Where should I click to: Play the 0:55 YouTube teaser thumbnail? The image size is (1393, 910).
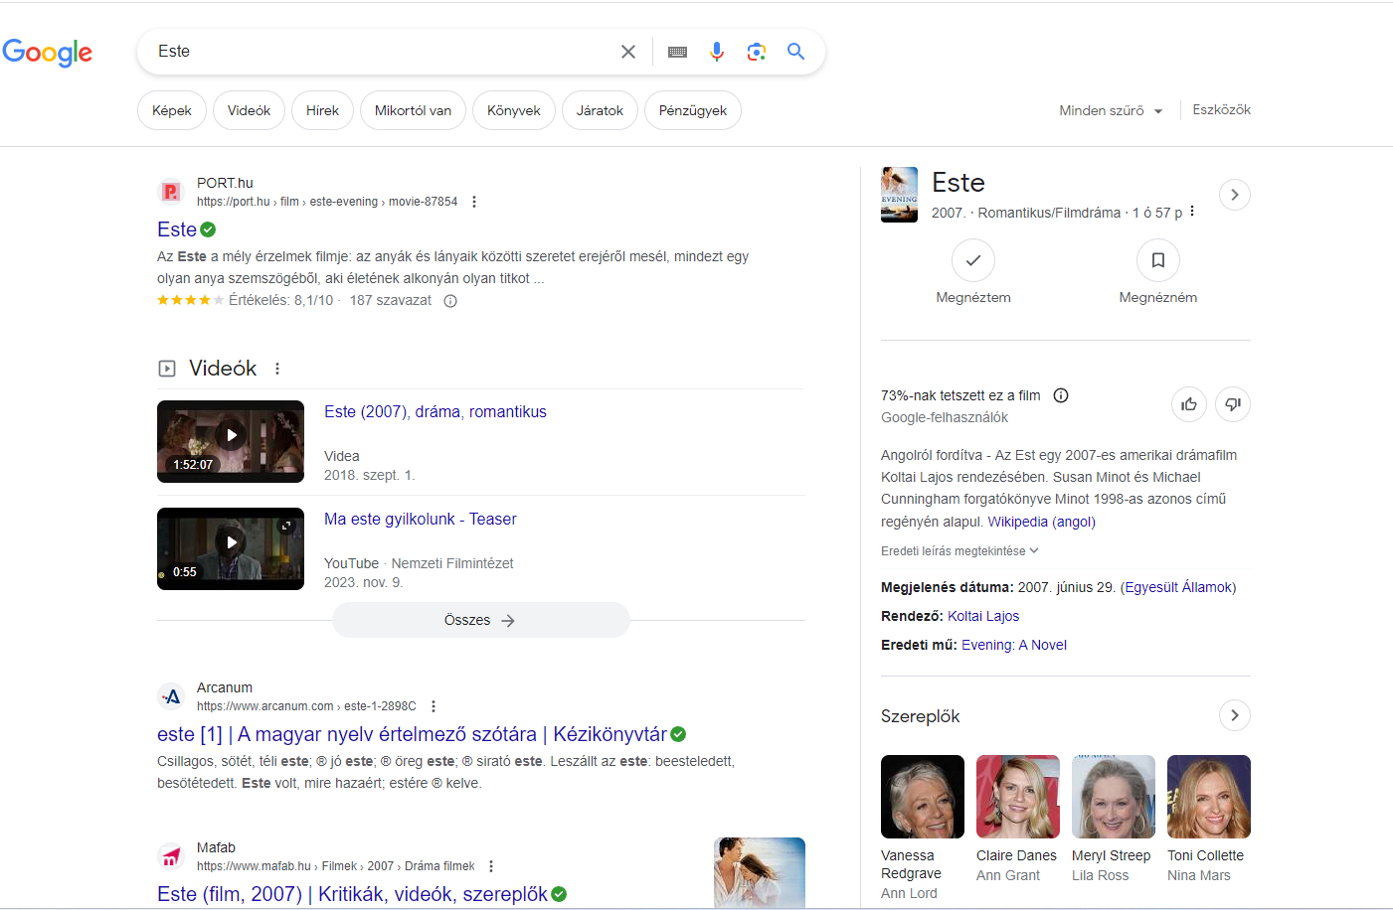pos(231,548)
